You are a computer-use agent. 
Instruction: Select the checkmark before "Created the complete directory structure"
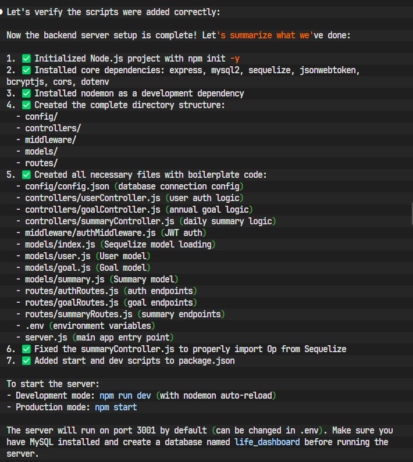pos(26,105)
